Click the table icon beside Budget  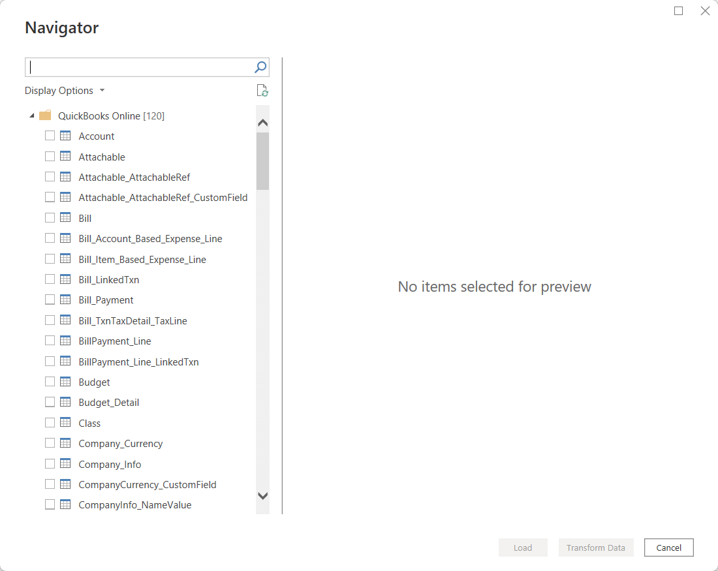65,382
